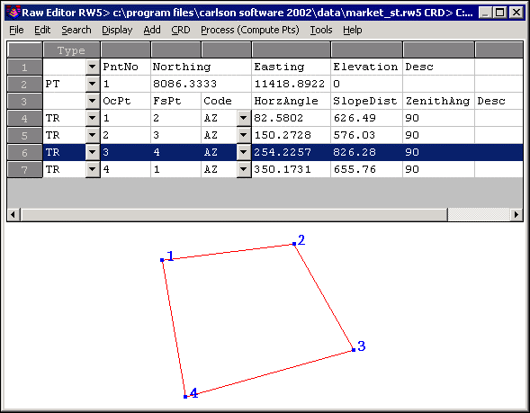530x413 pixels.
Task: Open the CRD menu
Action: point(181,30)
